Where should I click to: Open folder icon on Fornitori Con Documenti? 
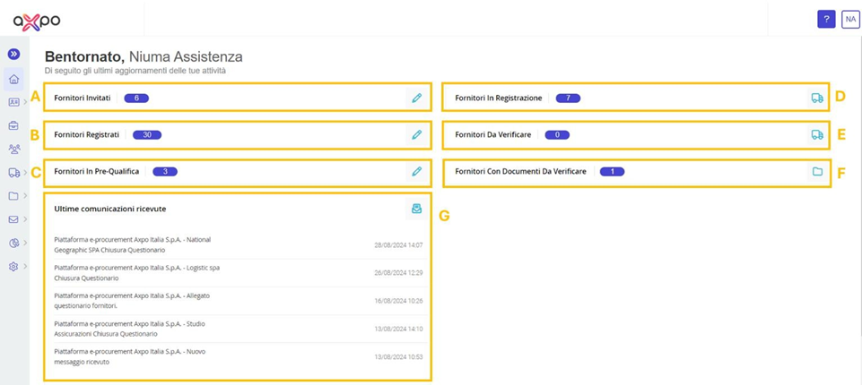(x=817, y=172)
